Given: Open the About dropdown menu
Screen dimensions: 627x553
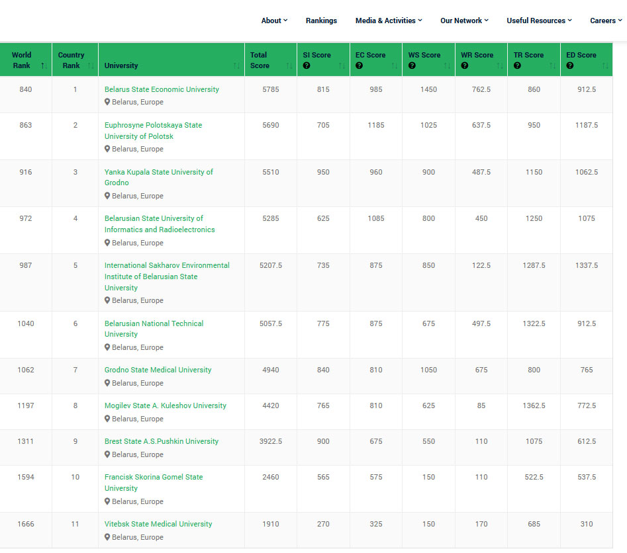Looking at the screenshot, I should coord(274,21).
